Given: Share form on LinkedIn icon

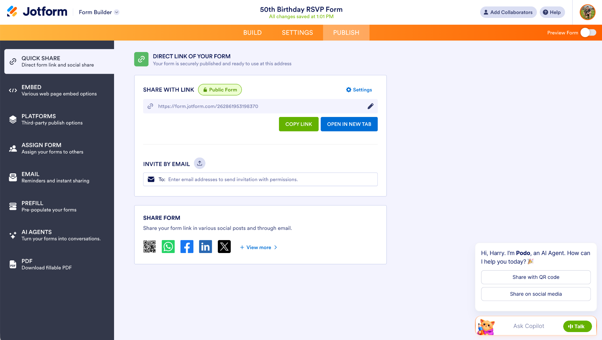Looking at the screenshot, I should [205, 247].
